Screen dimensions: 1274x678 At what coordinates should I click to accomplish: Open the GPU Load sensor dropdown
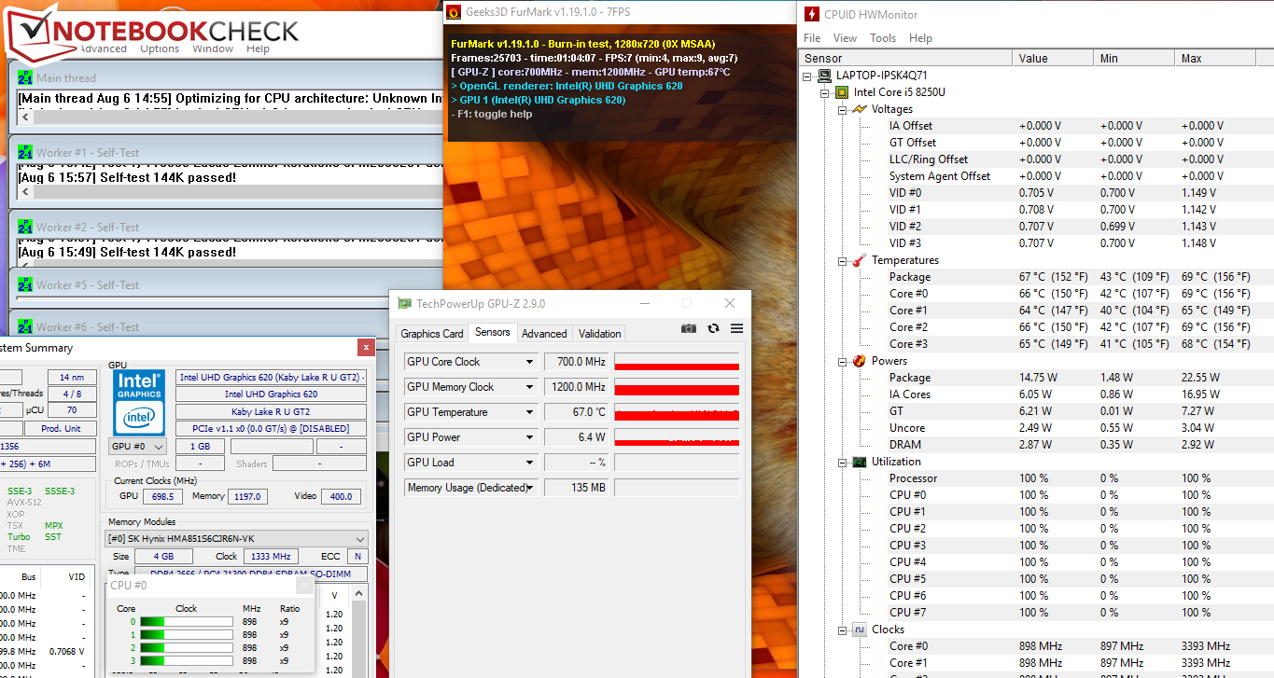(529, 463)
